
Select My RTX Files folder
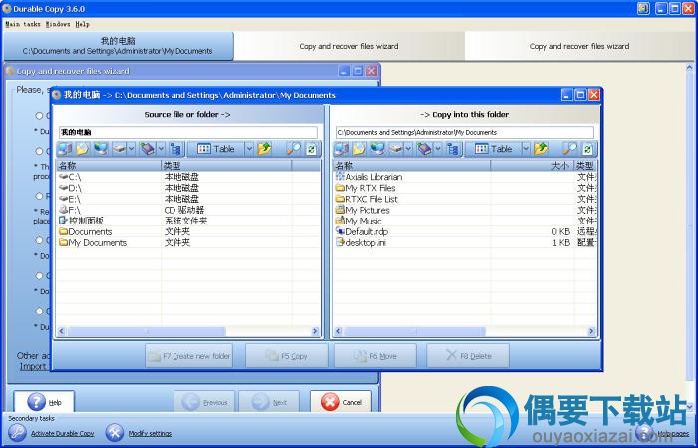[x=466, y=188]
